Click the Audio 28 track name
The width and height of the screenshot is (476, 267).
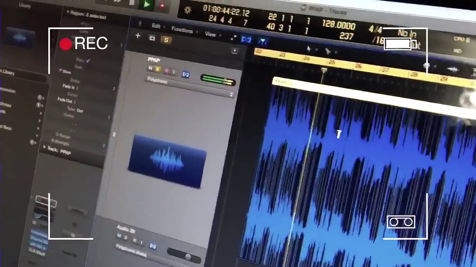pos(126,229)
